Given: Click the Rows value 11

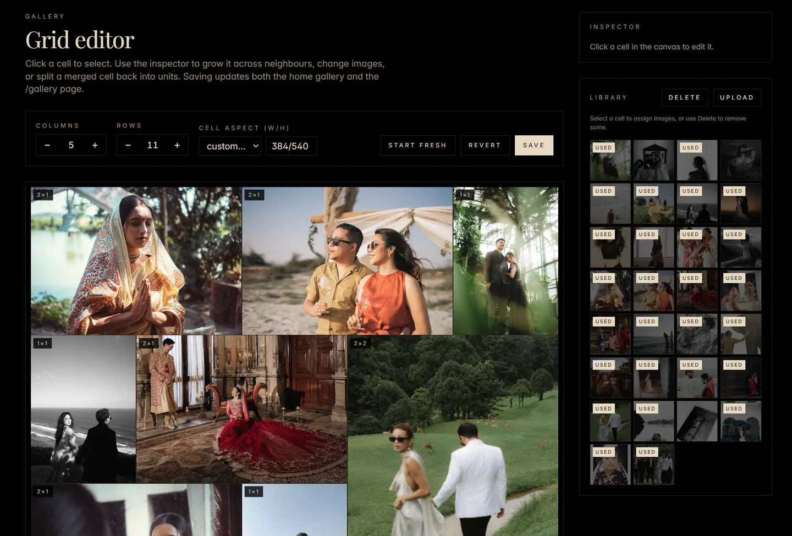Looking at the screenshot, I should tap(152, 145).
